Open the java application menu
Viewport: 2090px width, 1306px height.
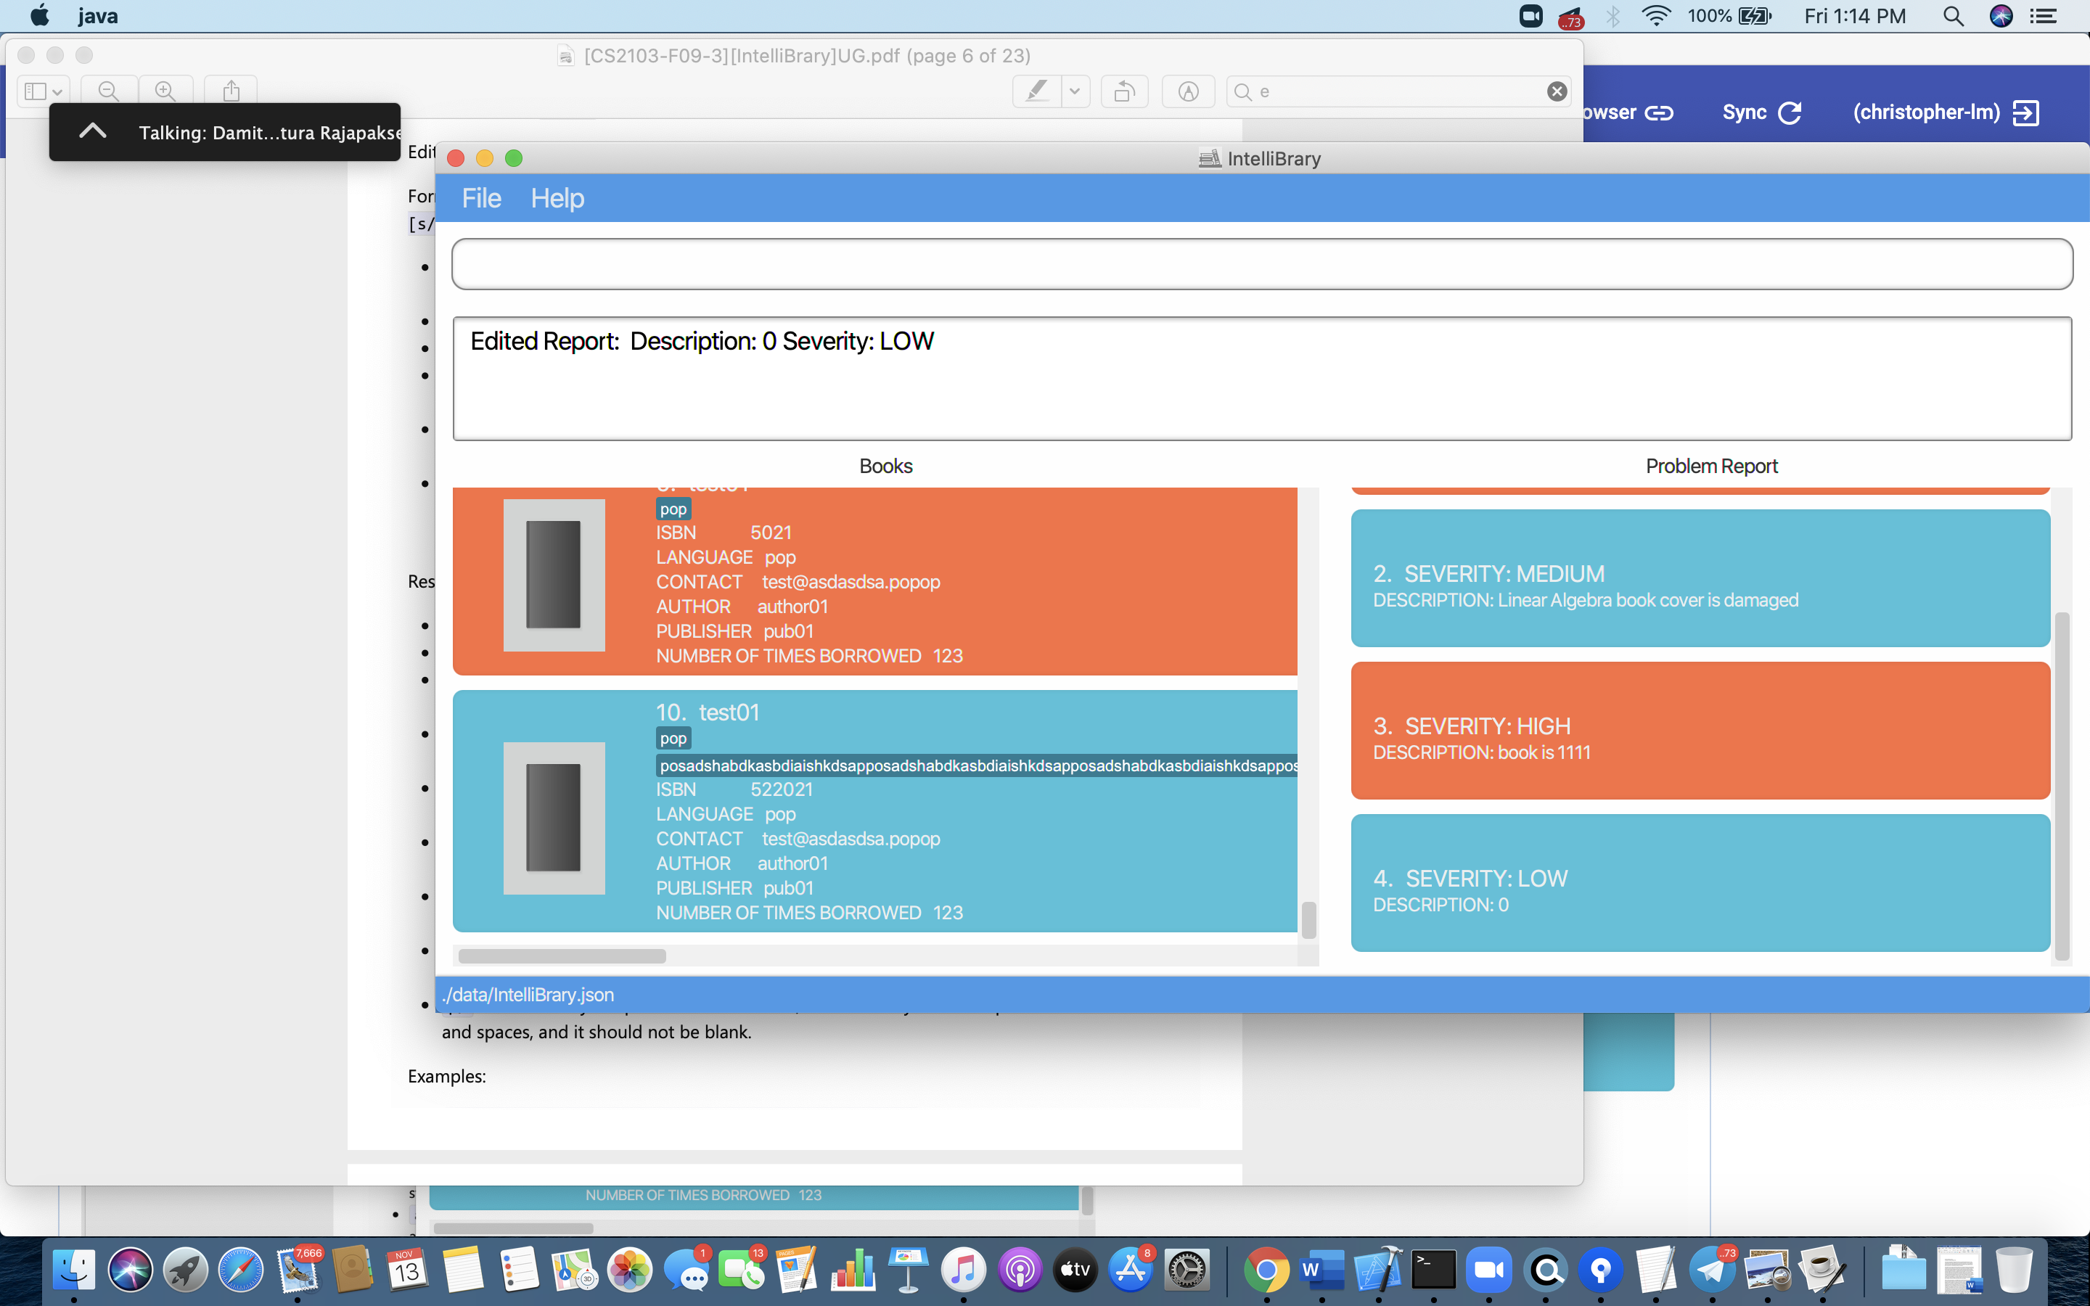[97, 15]
